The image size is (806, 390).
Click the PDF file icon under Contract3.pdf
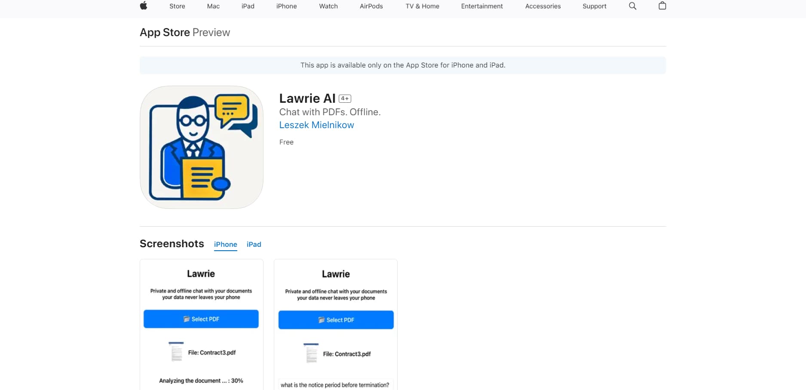pyautogui.click(x=176, y=352)
